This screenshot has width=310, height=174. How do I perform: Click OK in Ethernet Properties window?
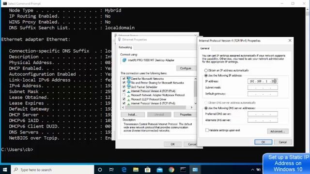(x=172, y=144)
